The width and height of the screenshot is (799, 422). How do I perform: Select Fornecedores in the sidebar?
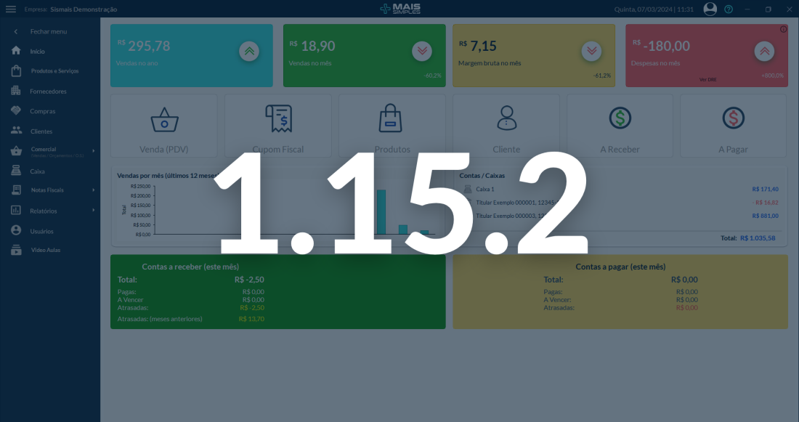click(48, 92)
